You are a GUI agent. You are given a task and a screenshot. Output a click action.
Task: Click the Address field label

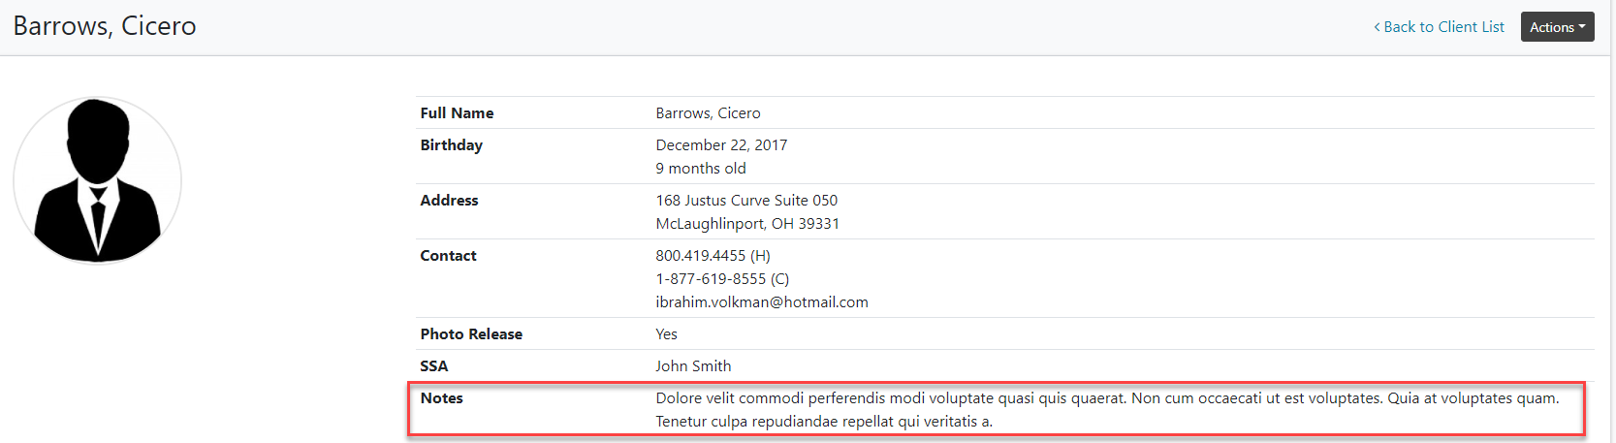point(449,201)
